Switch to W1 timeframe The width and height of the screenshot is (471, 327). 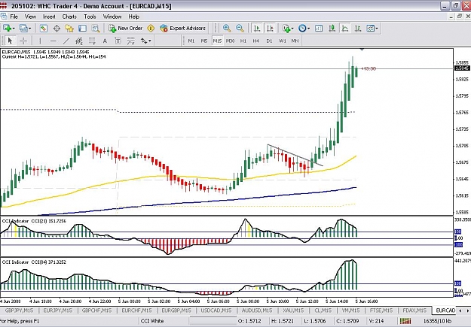click(283, 41)
